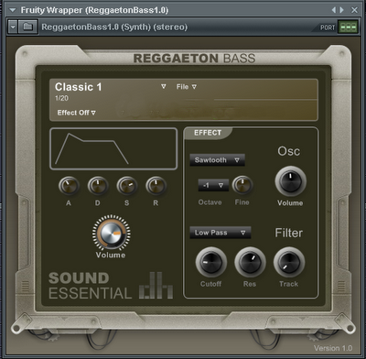
Task: Adjust the D decay knob
Action: pyautogui.click(x=98, y=186)
